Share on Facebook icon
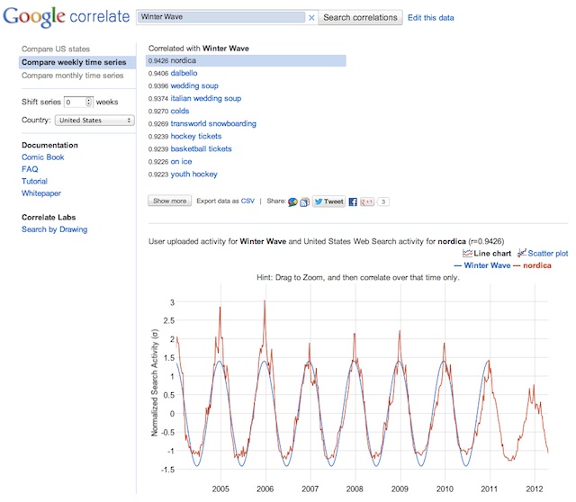This screenshot has width=576, height=502. 353,202
